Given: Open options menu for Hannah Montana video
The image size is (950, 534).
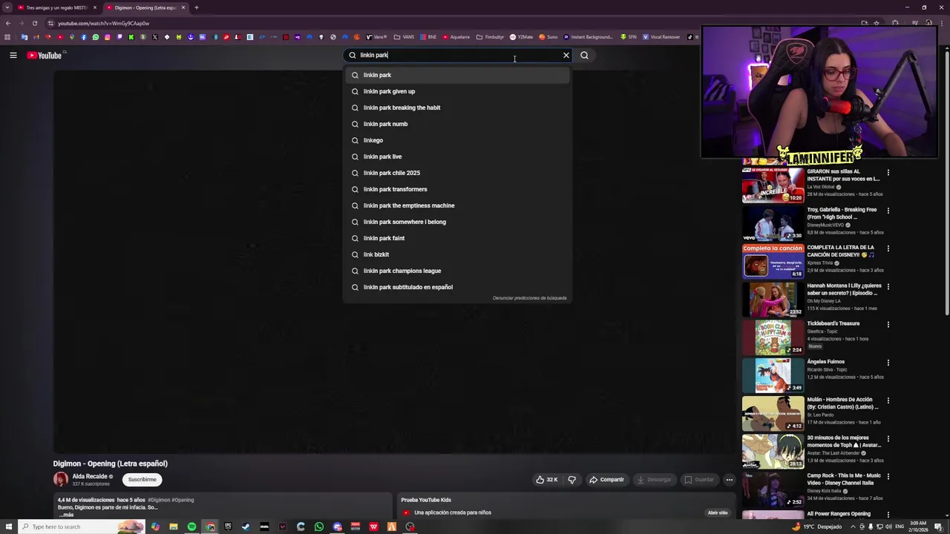Looking at the screenshot, I should click(x=888, y=286).
